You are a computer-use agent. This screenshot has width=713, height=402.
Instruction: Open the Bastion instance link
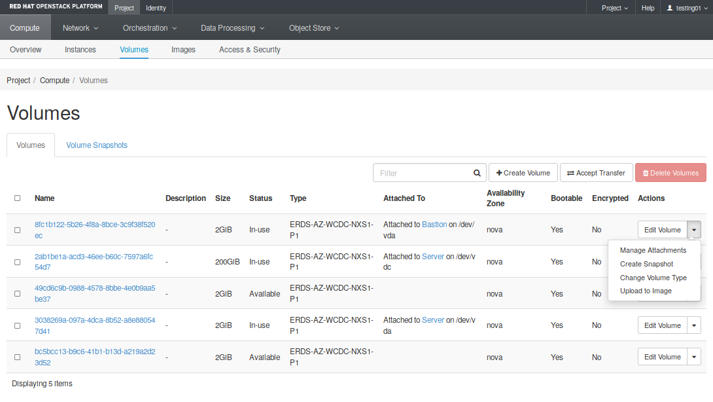click(434, 225)
